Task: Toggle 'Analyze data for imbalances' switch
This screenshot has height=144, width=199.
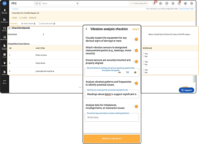Action: [x=136, y=106]
